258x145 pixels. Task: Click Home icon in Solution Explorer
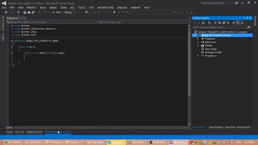[x=203, y=23]
